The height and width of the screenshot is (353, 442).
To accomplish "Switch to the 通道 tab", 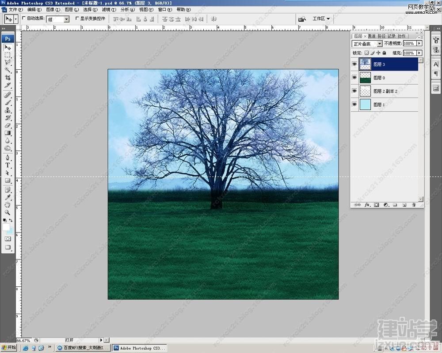I will pyautogui.click(x=372, y=36).
